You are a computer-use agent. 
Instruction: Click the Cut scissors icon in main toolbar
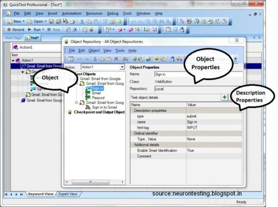(82, 21)
